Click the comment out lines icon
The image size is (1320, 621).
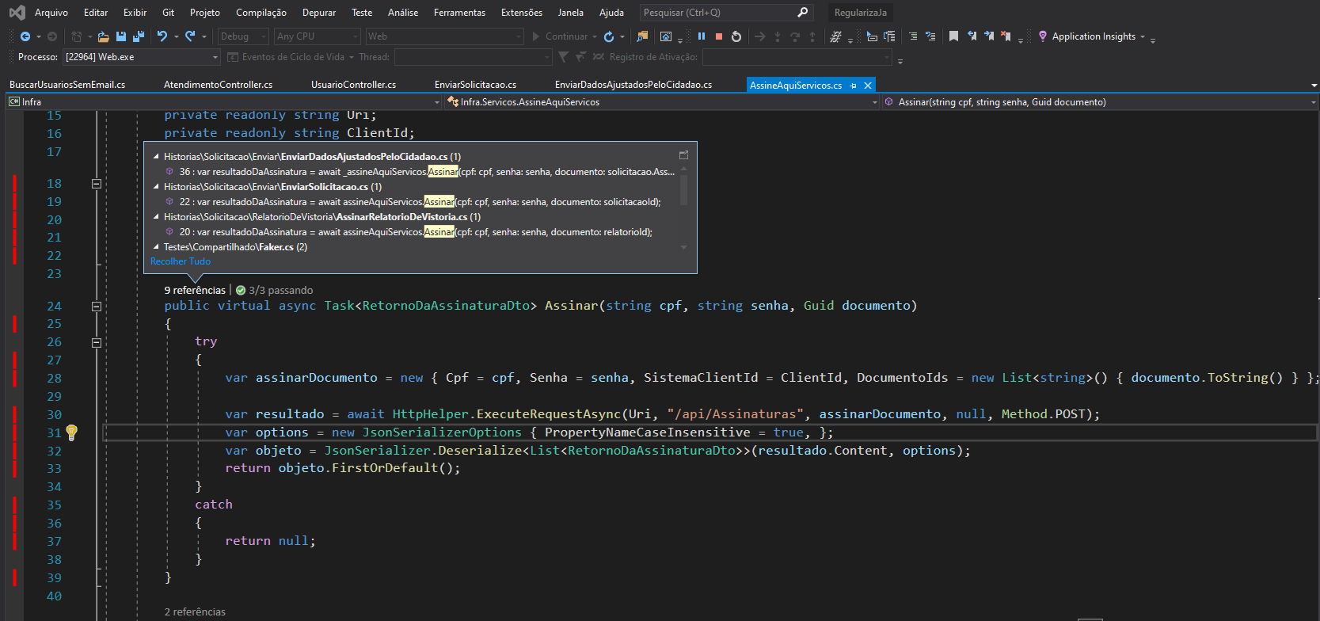[913, 36]
